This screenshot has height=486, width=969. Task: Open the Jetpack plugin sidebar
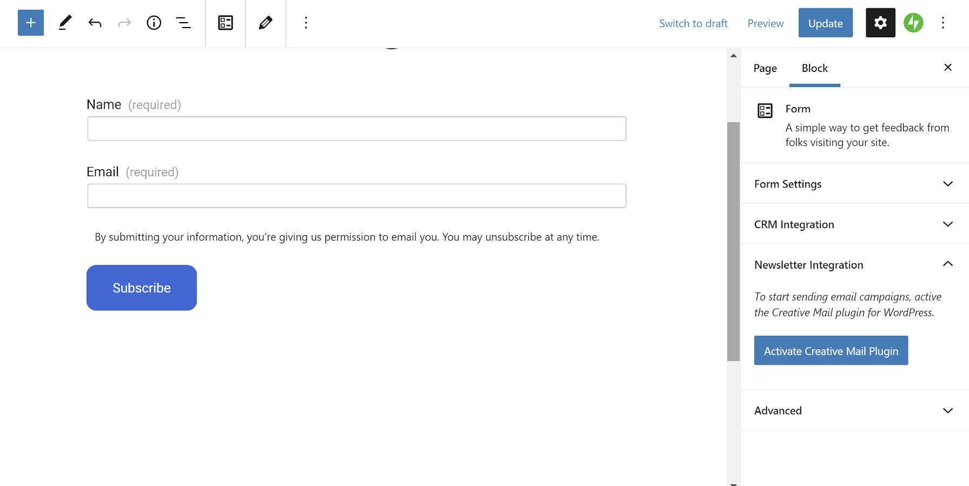(x=913, y=23)
